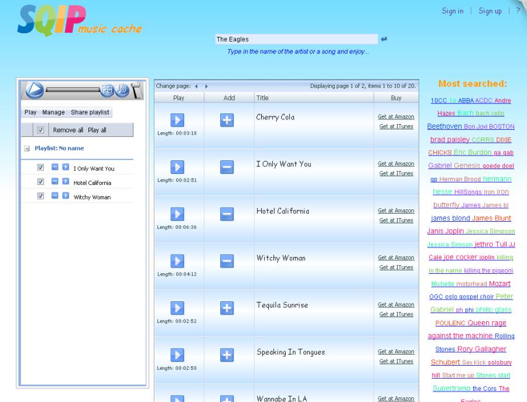Uncheck the I Only Want You checkbox
The image size is (527, 402).
click(40, 168)
